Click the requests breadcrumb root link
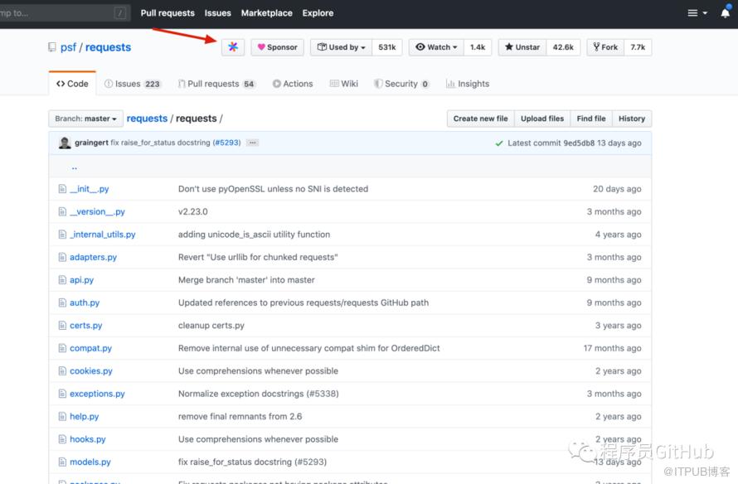 [x=147, y=119]
